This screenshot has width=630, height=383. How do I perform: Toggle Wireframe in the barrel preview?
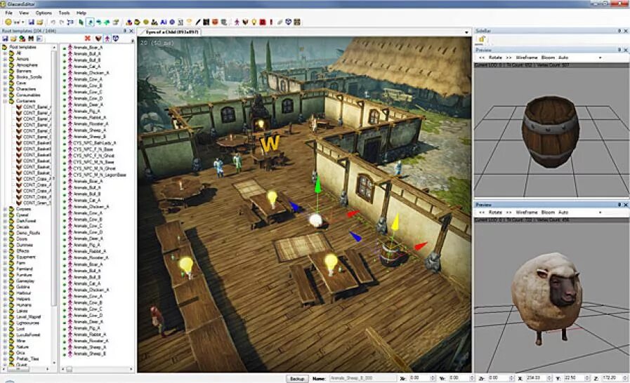pos(526,58)
